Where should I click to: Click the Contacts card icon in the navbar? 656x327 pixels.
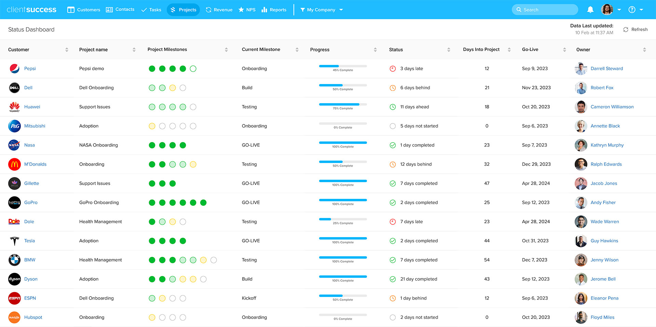pyautogui.click(x=109, y=10)
